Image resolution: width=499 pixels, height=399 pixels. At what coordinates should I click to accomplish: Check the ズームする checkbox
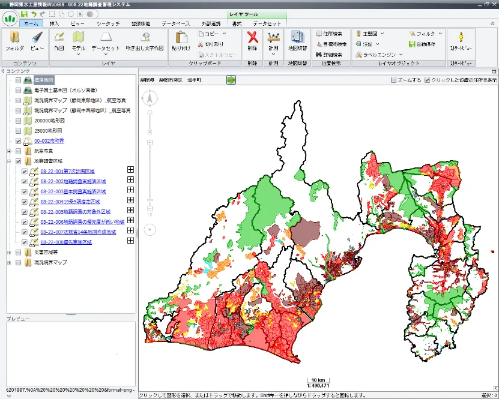click(x=394, y=80)
